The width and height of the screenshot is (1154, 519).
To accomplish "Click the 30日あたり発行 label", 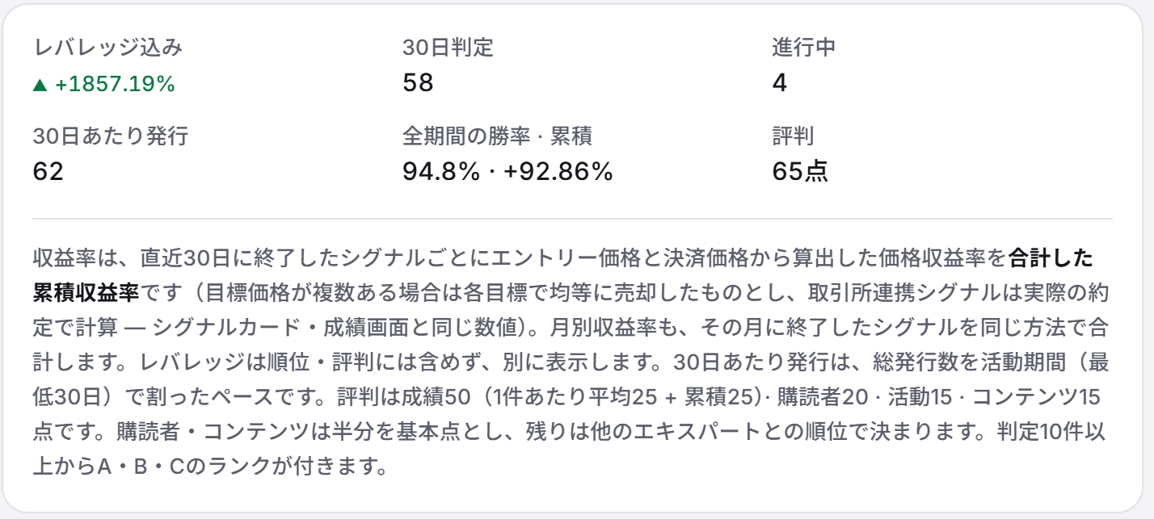I will [x=111, y=136].
